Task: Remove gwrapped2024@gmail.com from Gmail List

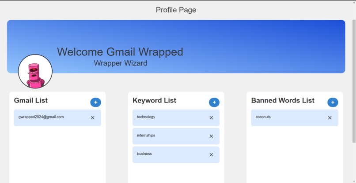Action: (x=93, y=117)
